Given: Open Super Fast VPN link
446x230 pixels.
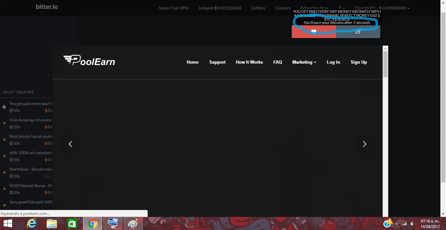Looking at the screenshot, I should pyautogui.click(x=174, y=8).
